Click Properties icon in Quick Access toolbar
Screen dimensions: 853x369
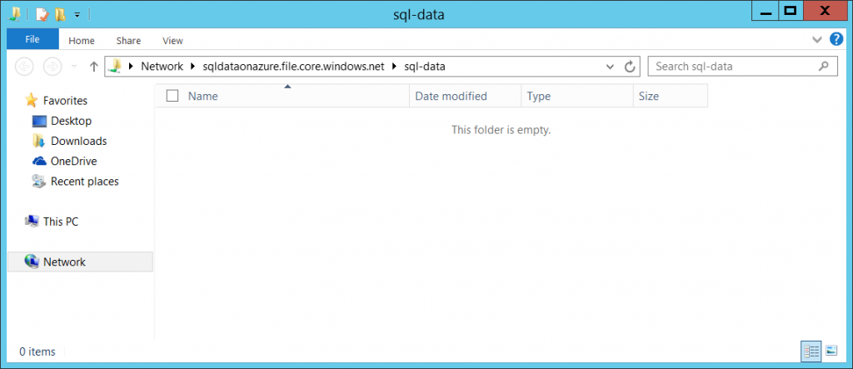(x=42, y=14)
